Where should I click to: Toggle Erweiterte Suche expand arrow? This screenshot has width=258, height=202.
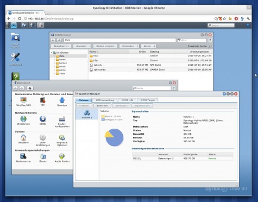pyautogui.click(x=210, y=46)
